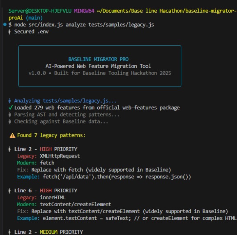This screenshot has width=237, height=235.
Task: Click the 'node src/index.js analyze' command text
Action: [x=84, y=25]
